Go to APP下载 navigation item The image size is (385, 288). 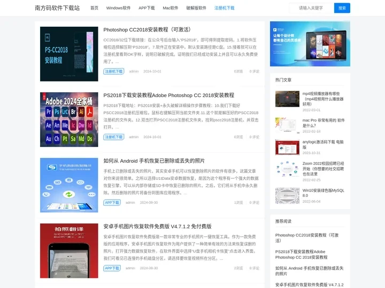pos(147,8)
